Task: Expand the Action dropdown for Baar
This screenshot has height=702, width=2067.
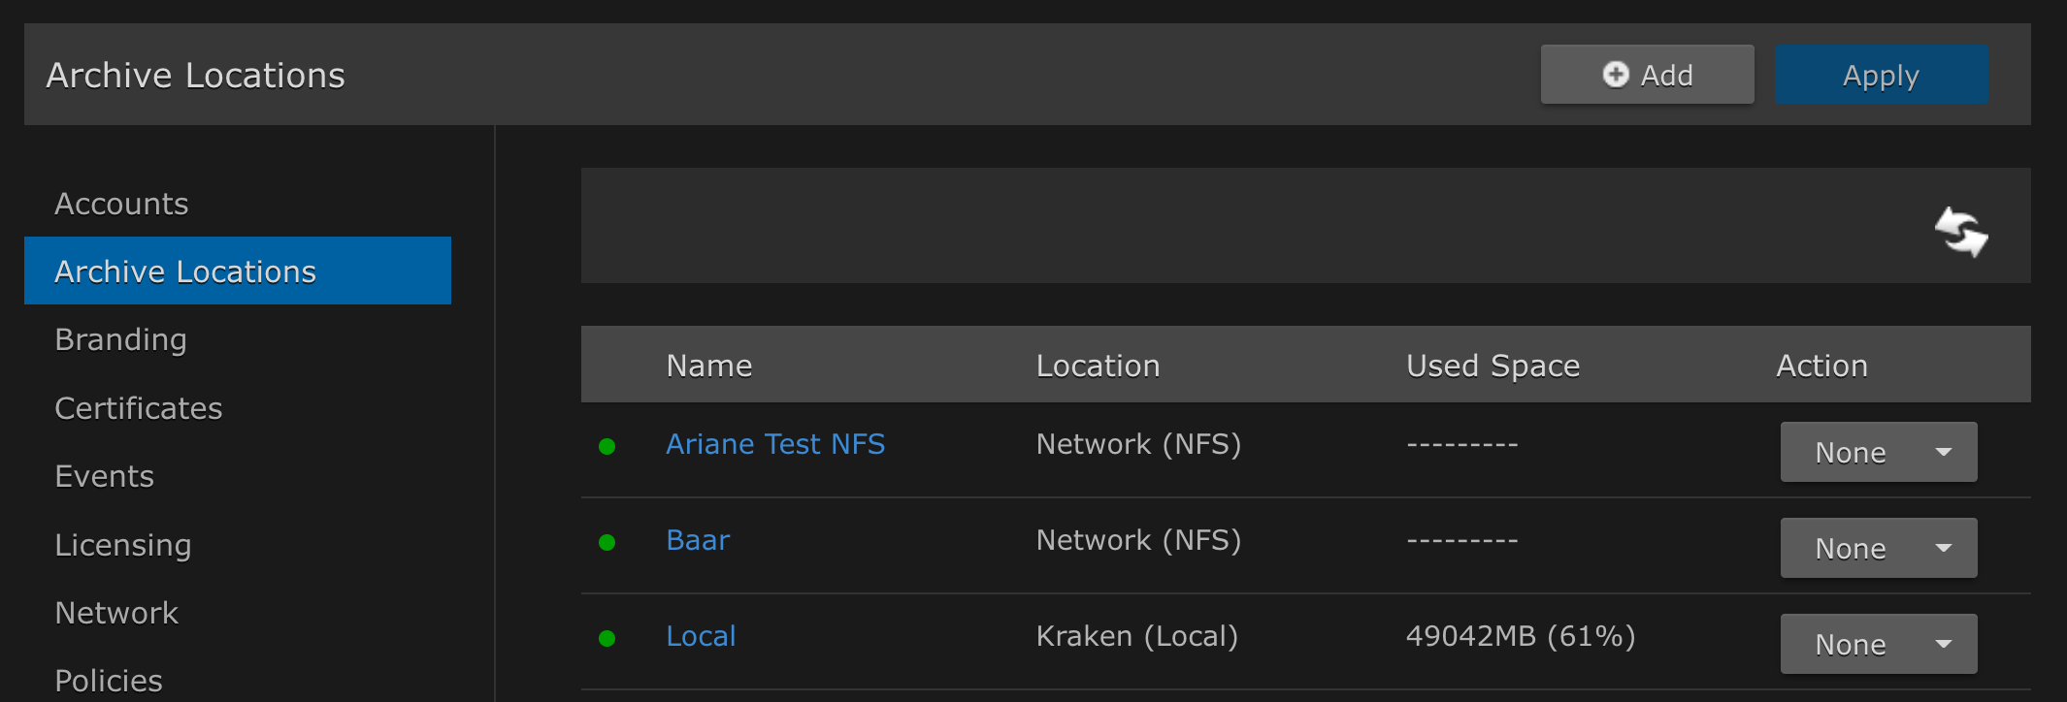Action: (1878, 548)
